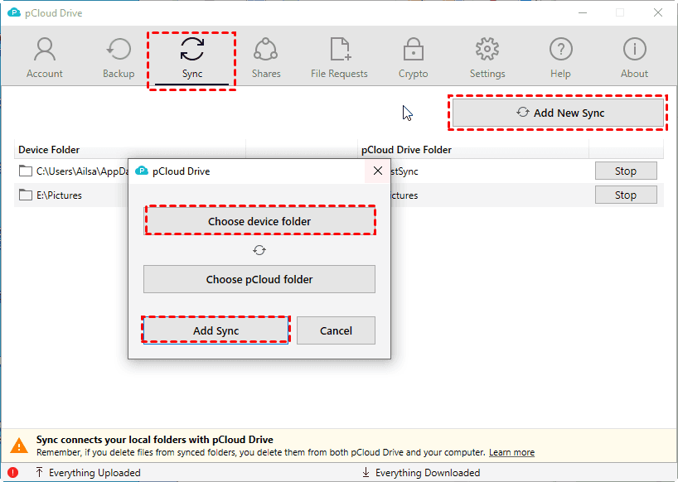The image size is (678, 482).
Task: Minimize the pCloud Drive window
Action: click(583, 13)
